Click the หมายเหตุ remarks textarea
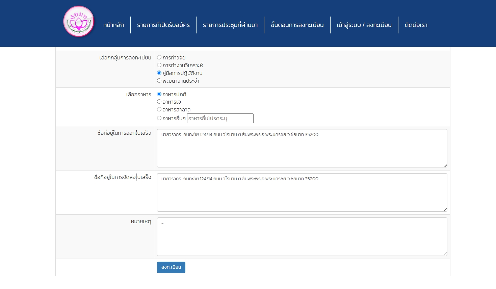 pos(302,237)
